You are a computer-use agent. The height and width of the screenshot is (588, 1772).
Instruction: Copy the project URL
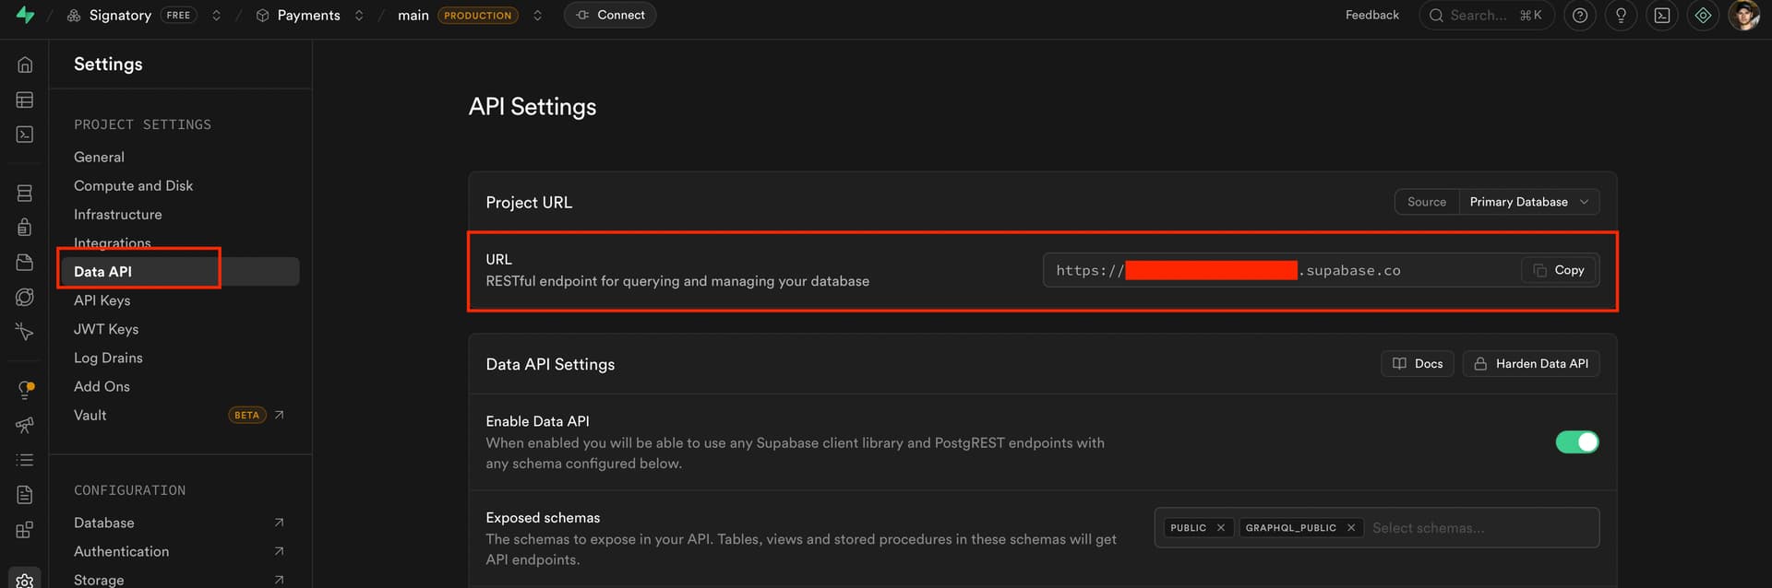point(1558,270)
